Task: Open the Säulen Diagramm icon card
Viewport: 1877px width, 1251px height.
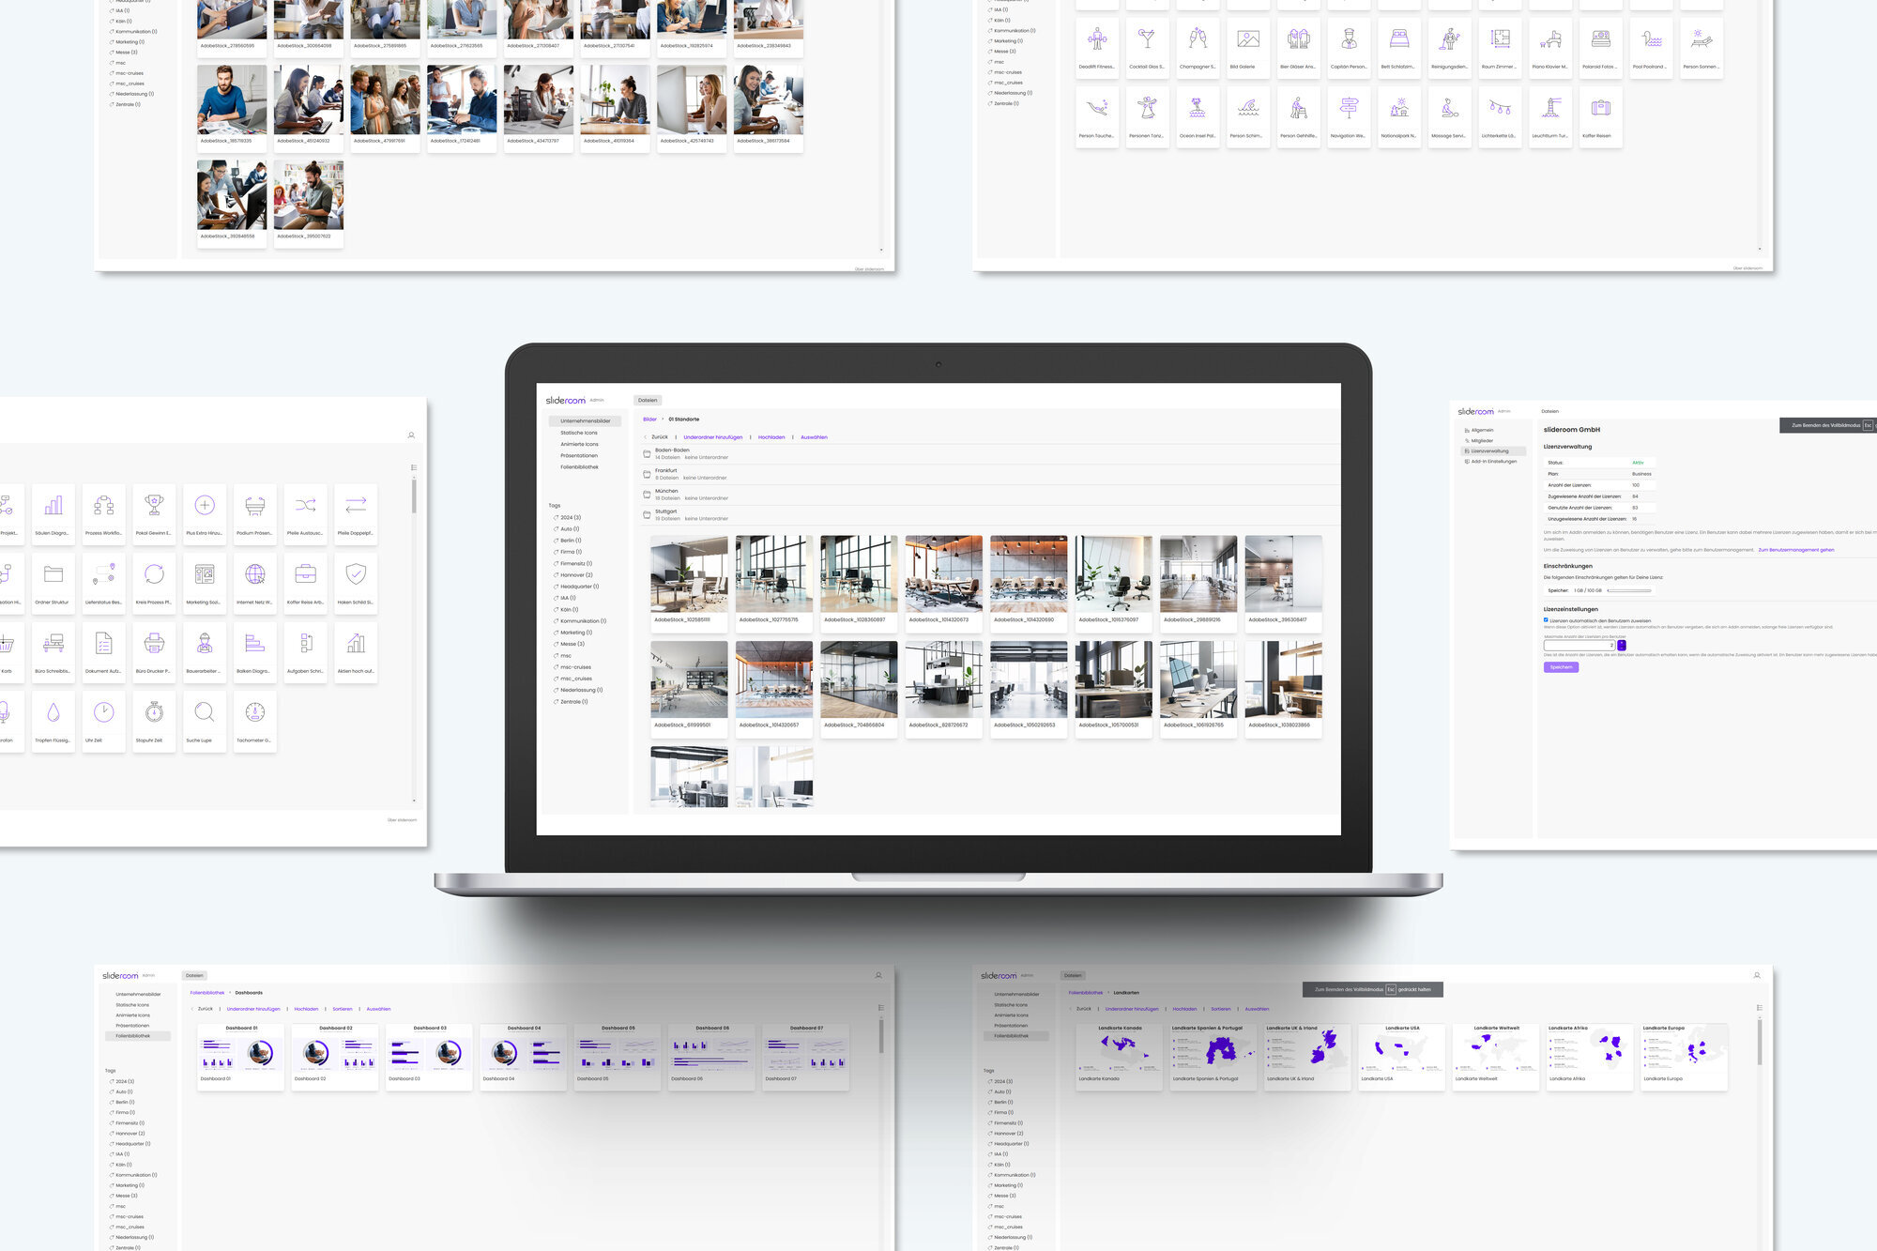Action: point(53,512)
